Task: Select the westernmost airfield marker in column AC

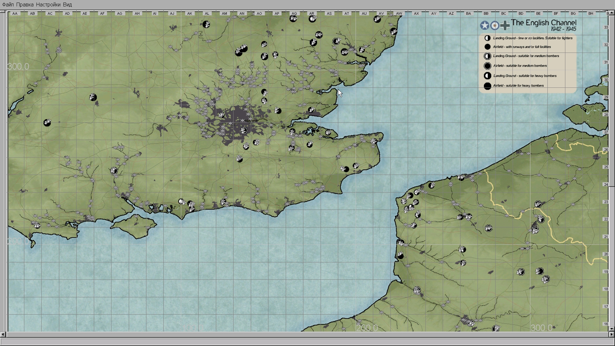Action: coord(47,122)
